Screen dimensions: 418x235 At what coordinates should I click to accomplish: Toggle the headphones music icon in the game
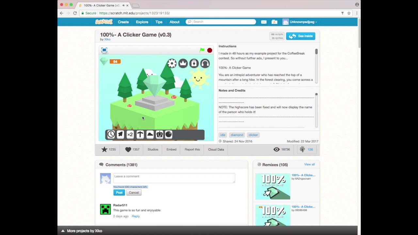coord(205,63)
